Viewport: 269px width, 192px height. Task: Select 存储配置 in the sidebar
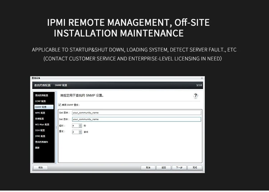point(39,119)
